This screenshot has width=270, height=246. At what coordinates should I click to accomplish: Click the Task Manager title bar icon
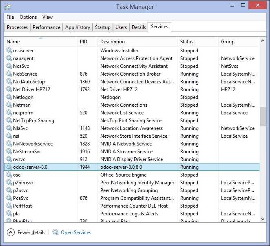coord(8,7)
